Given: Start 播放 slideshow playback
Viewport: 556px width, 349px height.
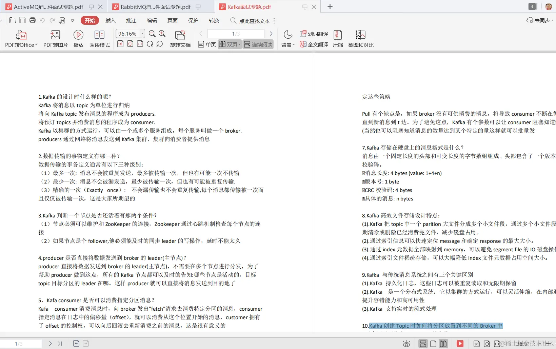Looking at the screenshot, I should (x=78, y=38).
